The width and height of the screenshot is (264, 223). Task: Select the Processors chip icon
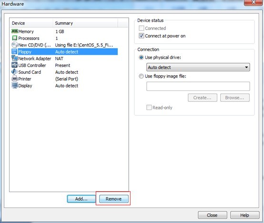tap(15, 38)
